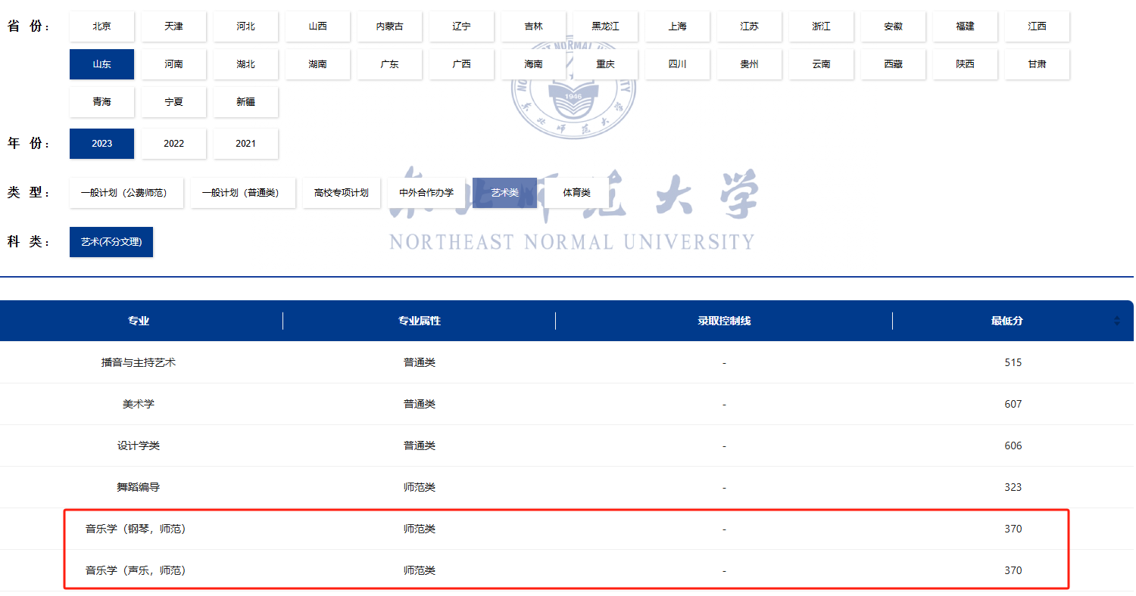This screenshot has height=596, width=1136.
Task: Click the 录取控制线 column header
Action: point(724,321)
